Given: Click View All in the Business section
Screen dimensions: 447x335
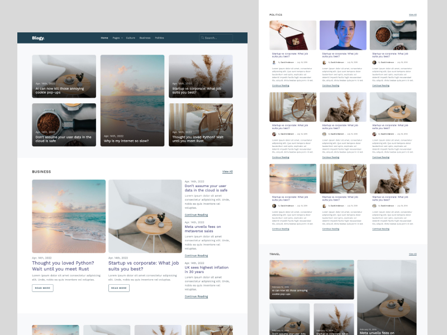Looking at the screenshot, I should tap(227, 171).
